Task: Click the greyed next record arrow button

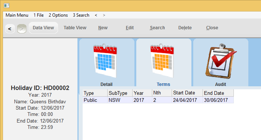Action: [22, 29]
